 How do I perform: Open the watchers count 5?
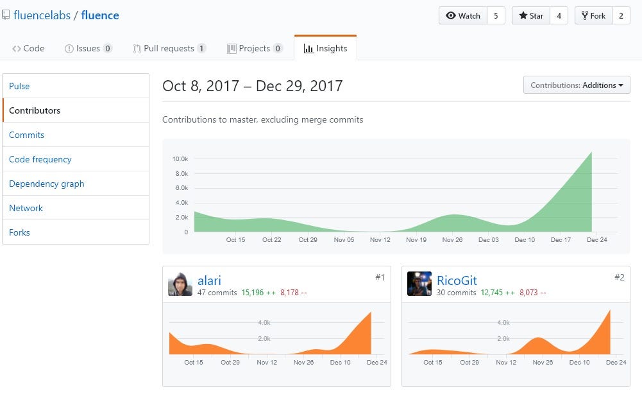coord(496,15)
